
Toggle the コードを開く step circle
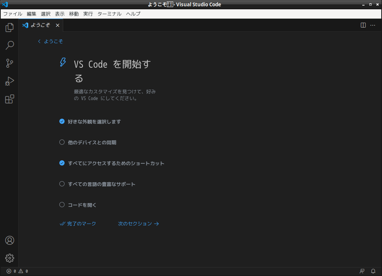click(62, 205)
